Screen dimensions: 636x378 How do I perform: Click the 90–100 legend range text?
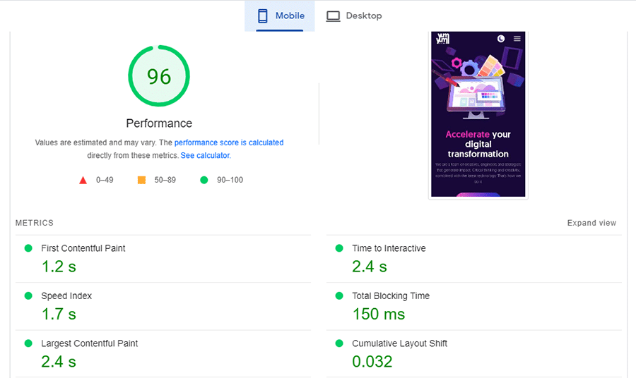click(230, 180)
